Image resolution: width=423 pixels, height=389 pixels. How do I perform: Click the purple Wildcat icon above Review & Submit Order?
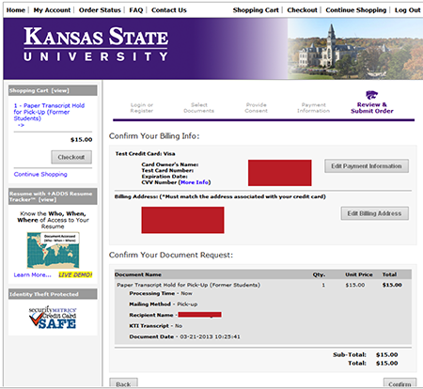[371, 95]
